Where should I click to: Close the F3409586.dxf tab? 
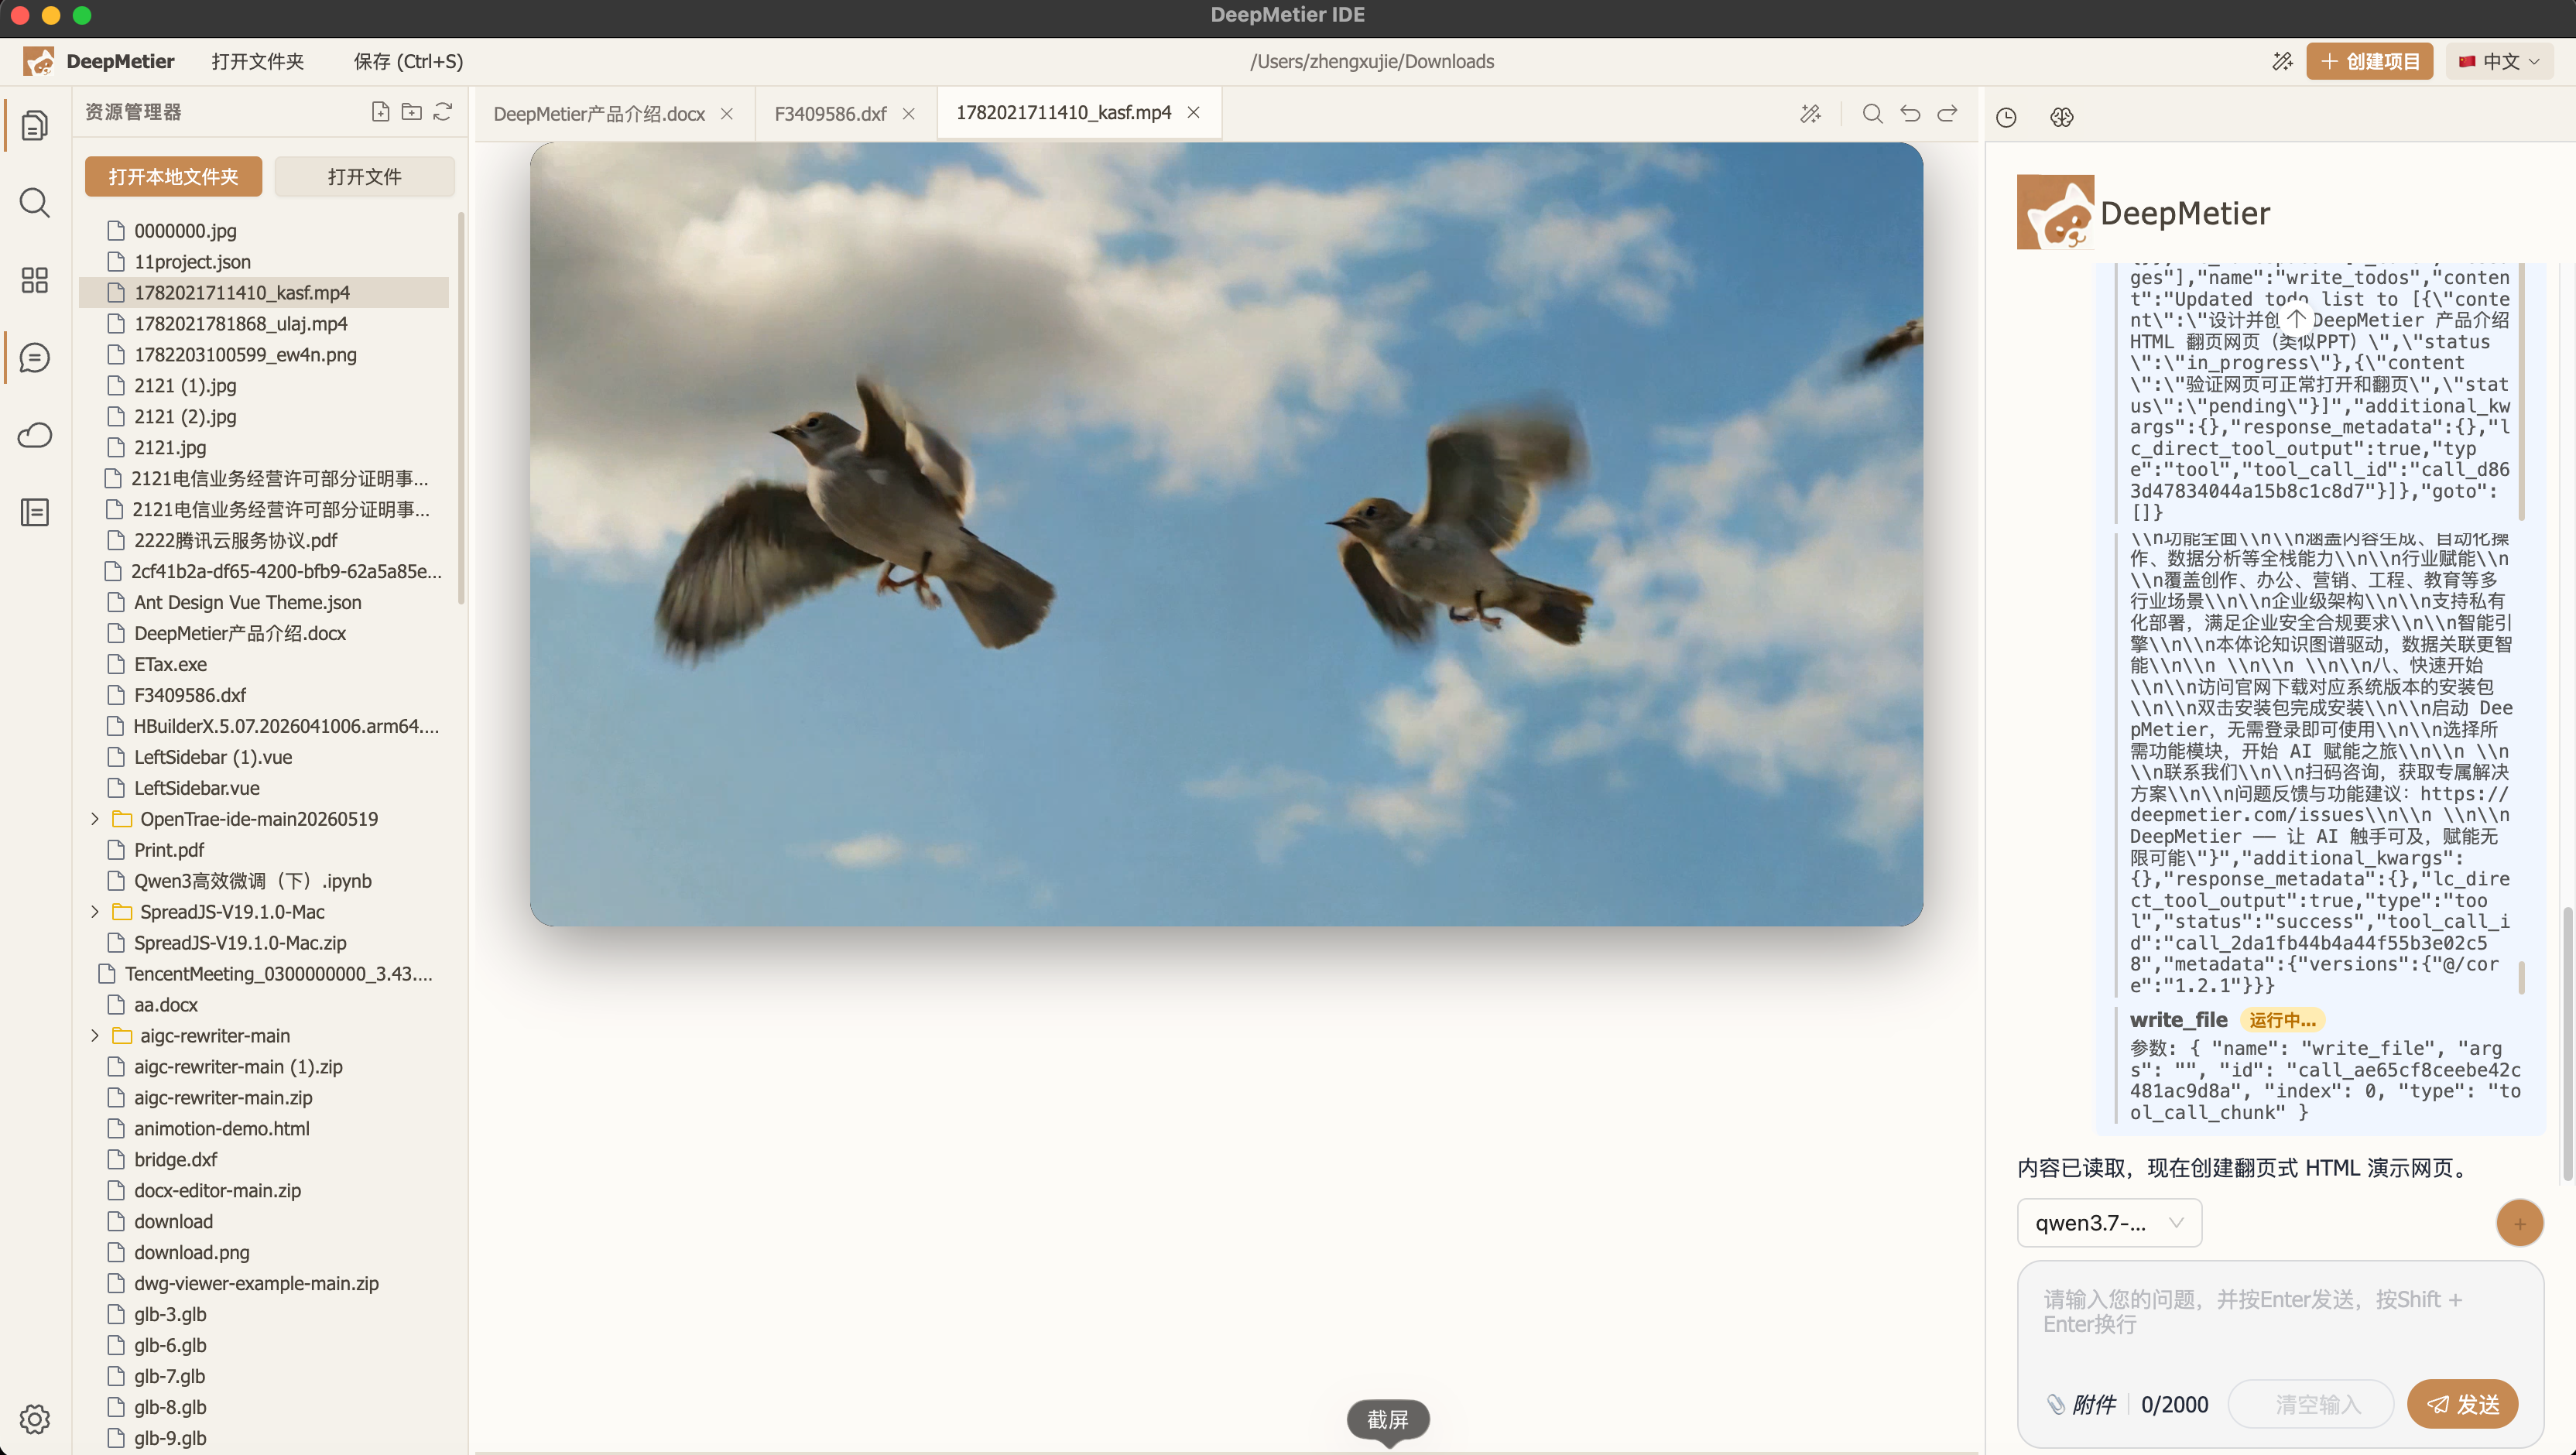(x=909, y=114)
